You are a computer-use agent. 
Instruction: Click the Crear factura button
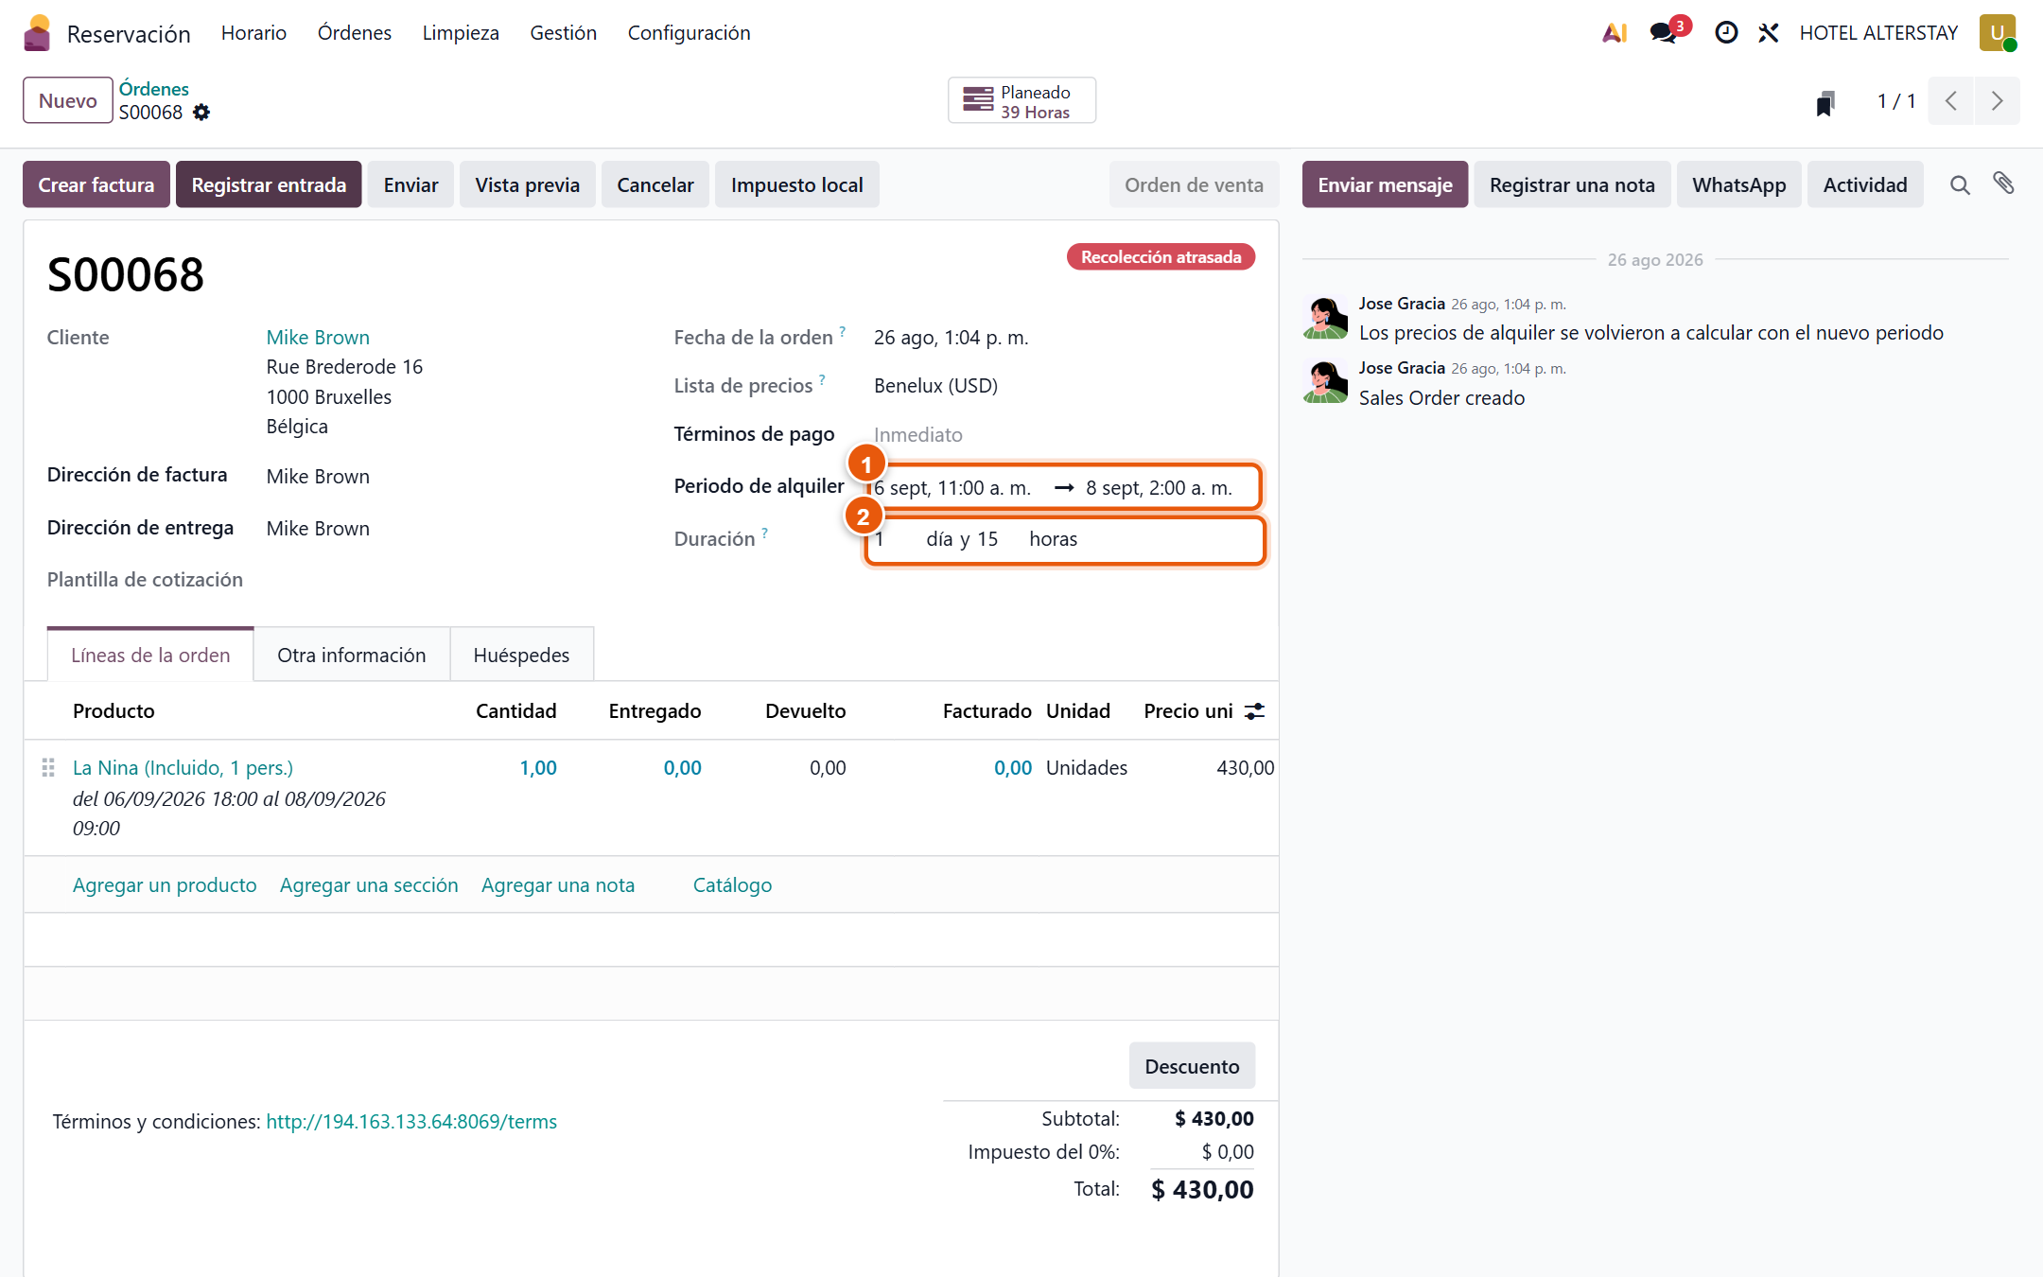pos(96,184)
